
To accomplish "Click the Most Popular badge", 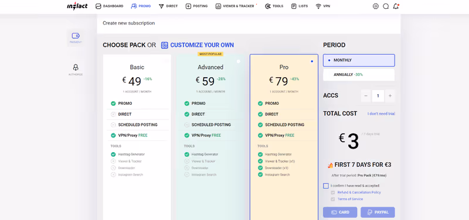I will tap(210, 54).
